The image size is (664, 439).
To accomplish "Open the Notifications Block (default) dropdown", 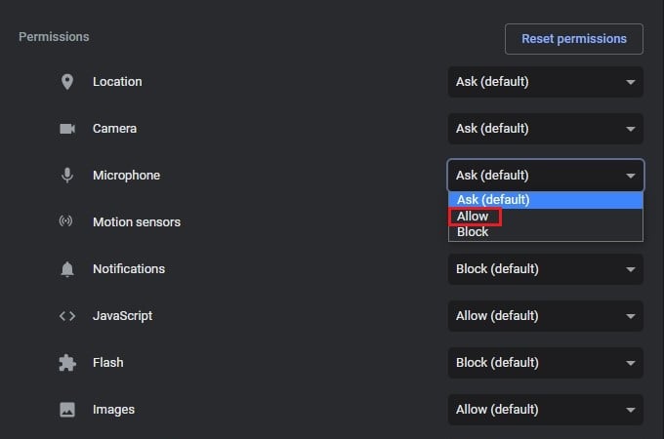I will (546, 269).
